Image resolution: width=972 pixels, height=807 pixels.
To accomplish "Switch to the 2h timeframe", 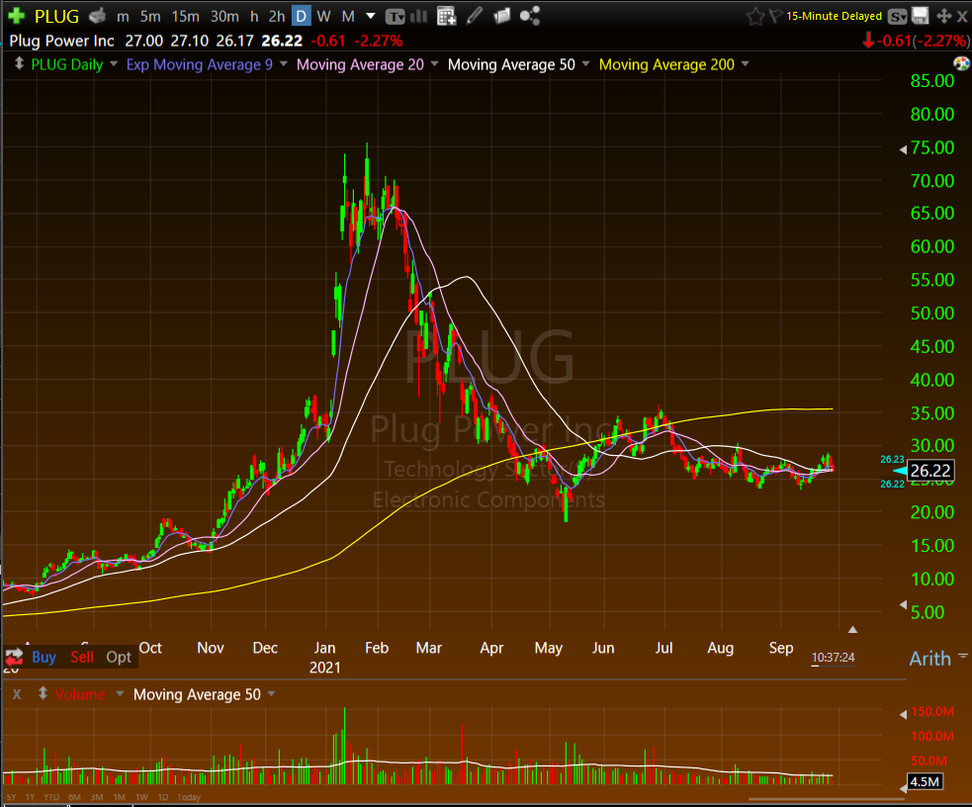I will (x=277, y=17).
